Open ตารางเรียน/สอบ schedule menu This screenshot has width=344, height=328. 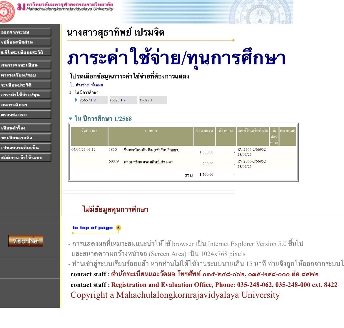pyautogui.click(x=26, y=75)
